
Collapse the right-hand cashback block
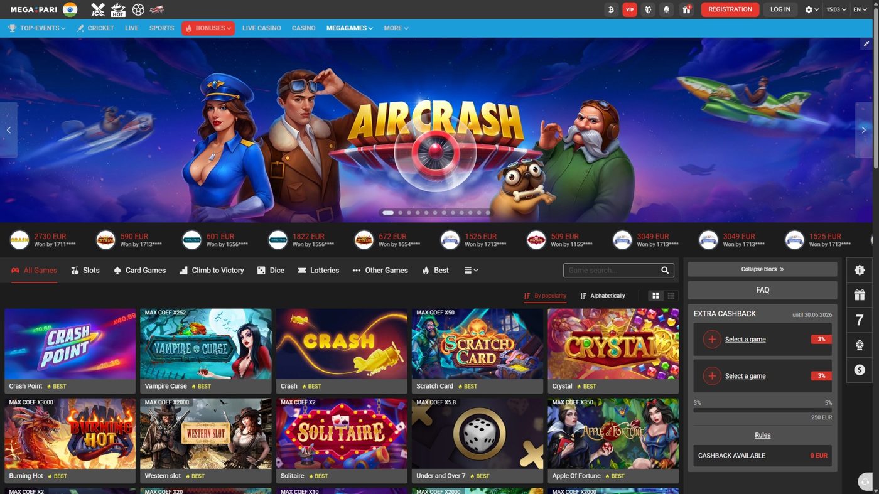pos(763,269)
